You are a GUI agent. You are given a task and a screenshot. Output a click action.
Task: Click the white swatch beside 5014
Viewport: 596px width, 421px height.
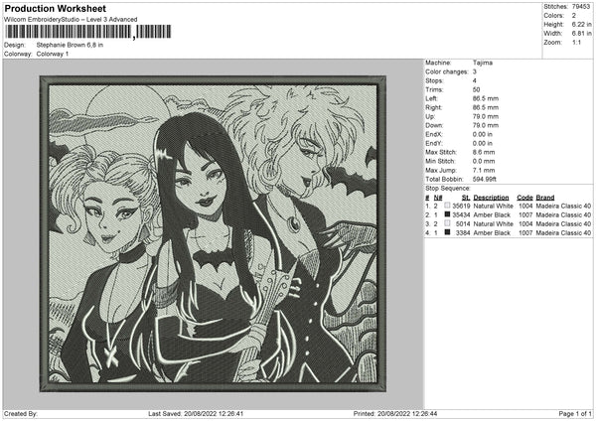(x=447, y=223)
